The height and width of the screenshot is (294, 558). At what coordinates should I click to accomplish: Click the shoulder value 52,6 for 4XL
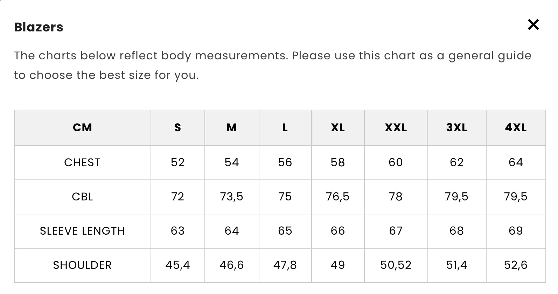pos(516,265)
